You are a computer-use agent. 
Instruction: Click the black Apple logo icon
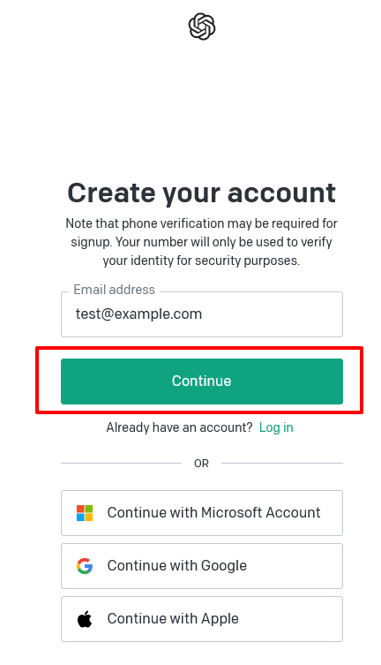[x=85, y=619]
